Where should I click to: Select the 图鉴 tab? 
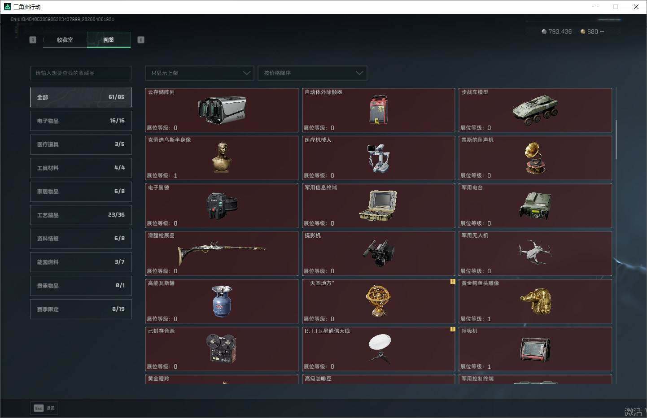tap(109, 40)
